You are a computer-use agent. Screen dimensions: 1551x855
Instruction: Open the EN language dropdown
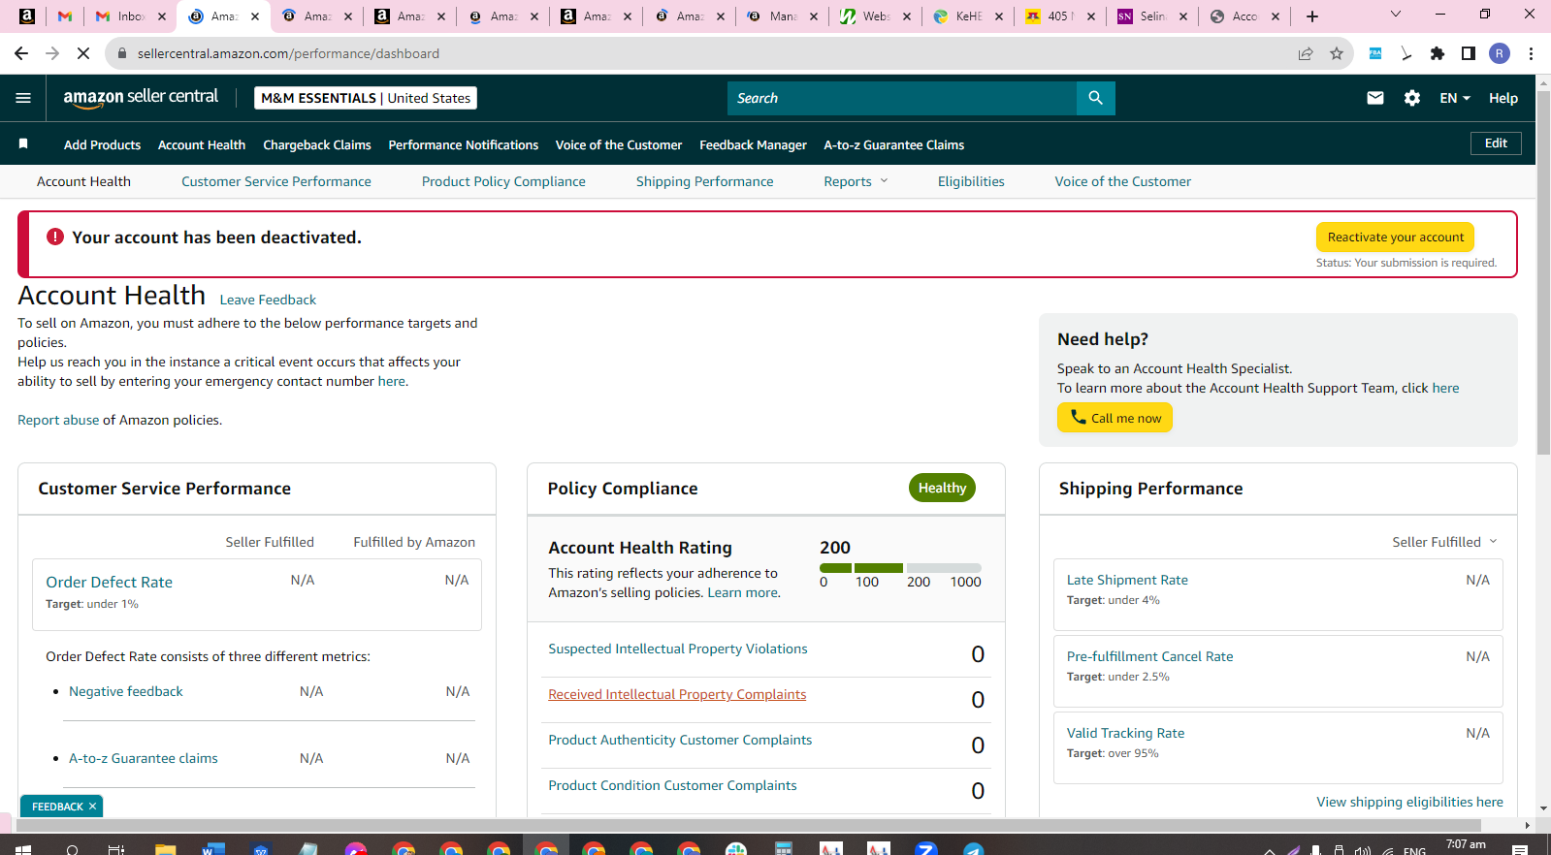[x=1455, y=98]
